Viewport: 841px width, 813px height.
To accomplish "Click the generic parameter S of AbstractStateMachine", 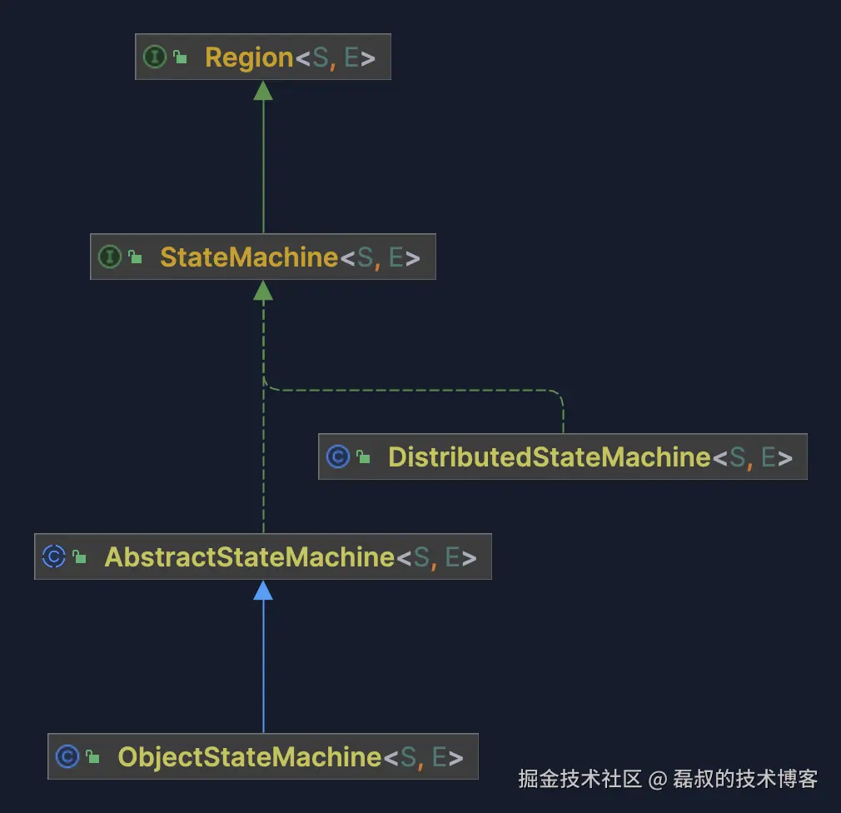I will 422,556.
